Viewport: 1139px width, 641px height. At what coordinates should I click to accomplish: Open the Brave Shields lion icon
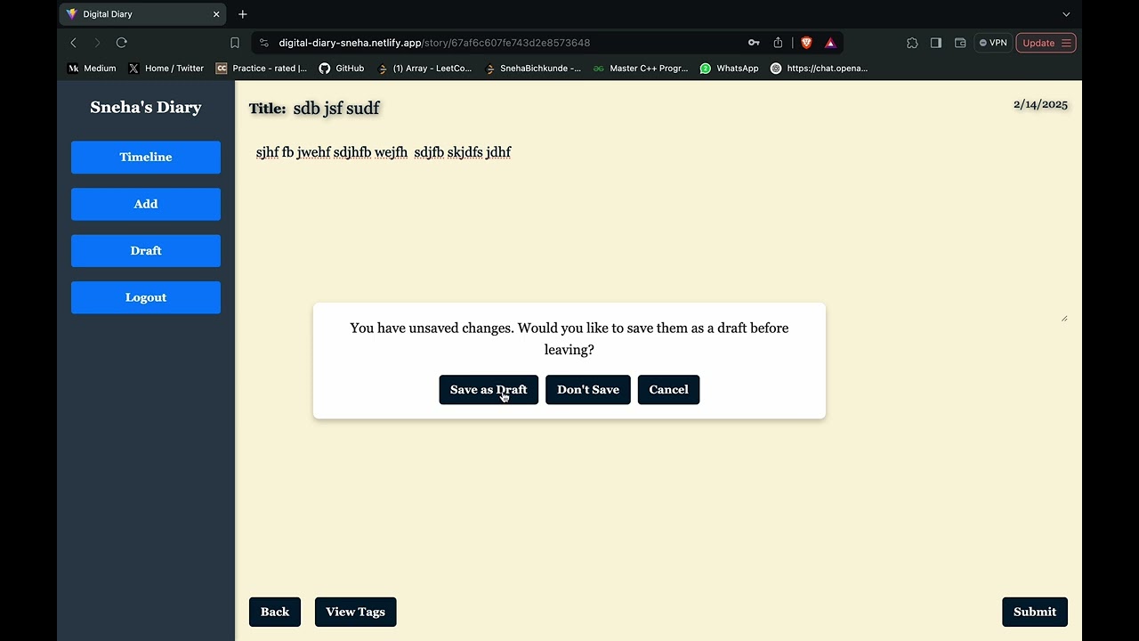pyautogui.click(x=806, y=43)
